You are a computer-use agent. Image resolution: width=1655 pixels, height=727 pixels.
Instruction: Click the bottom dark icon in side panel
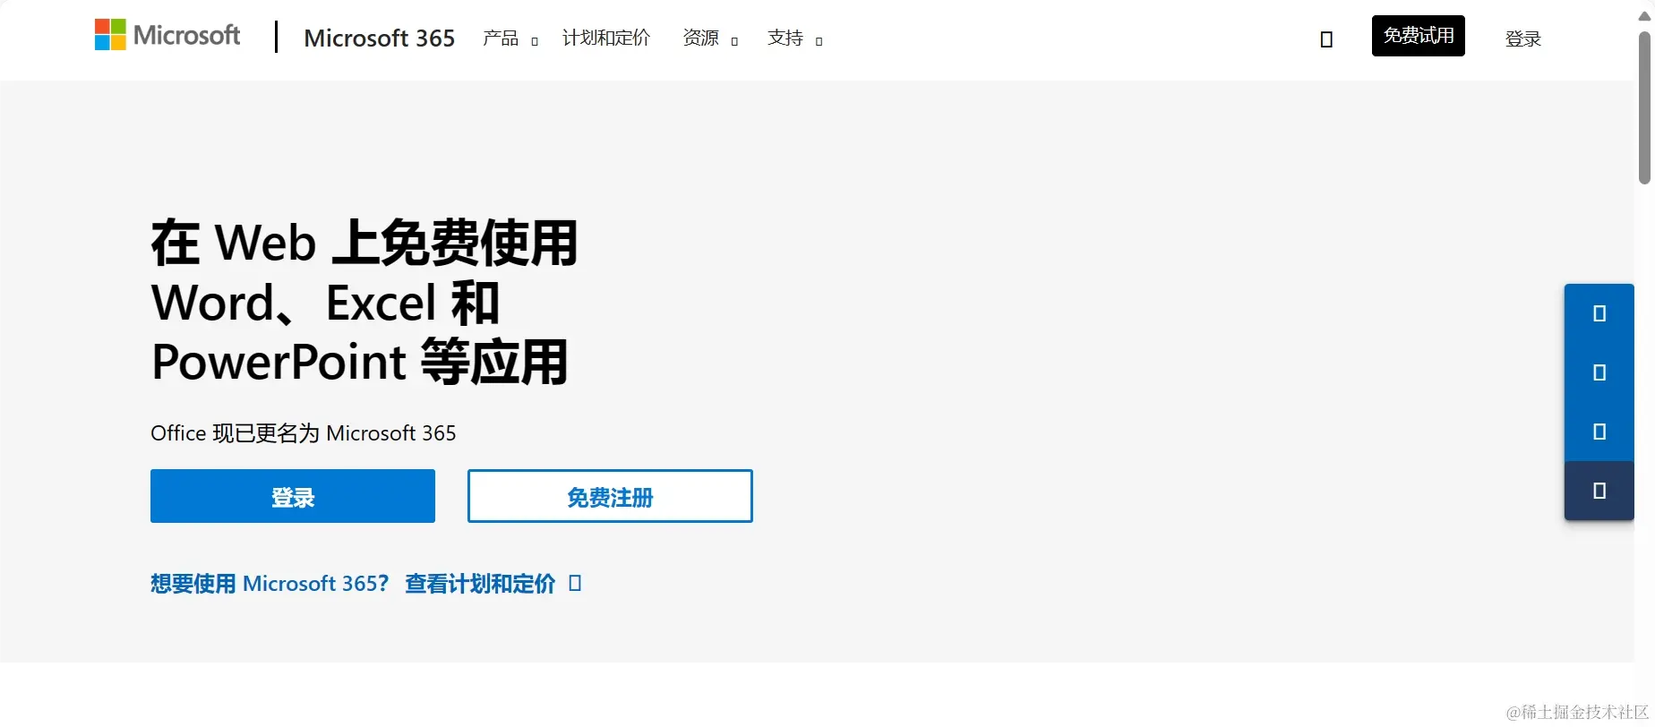tap(1599, 491)
